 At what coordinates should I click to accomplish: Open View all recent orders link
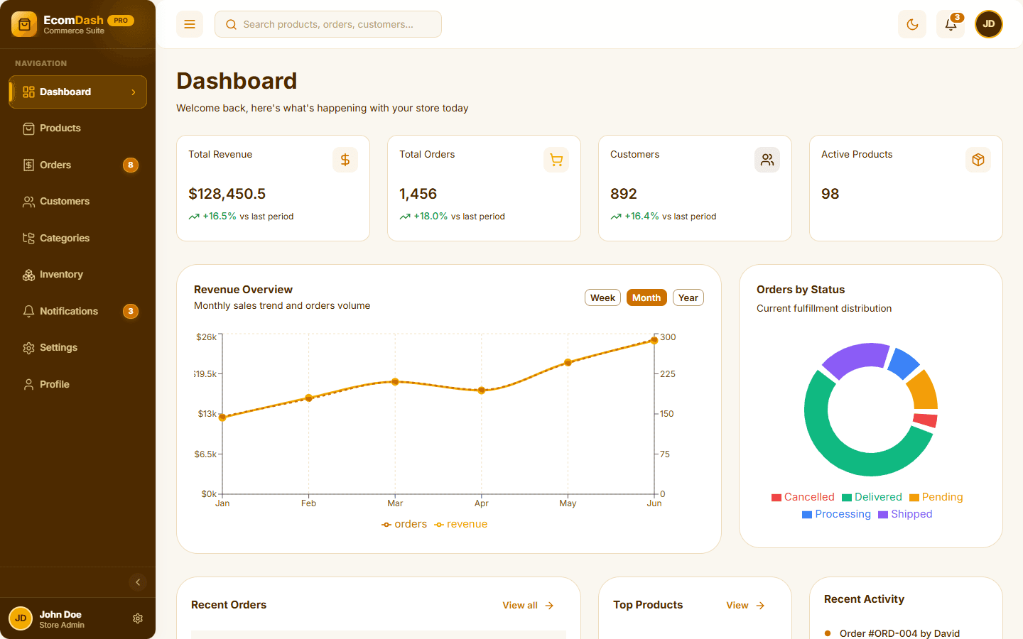pyautogui.click(x=528, y=606)
